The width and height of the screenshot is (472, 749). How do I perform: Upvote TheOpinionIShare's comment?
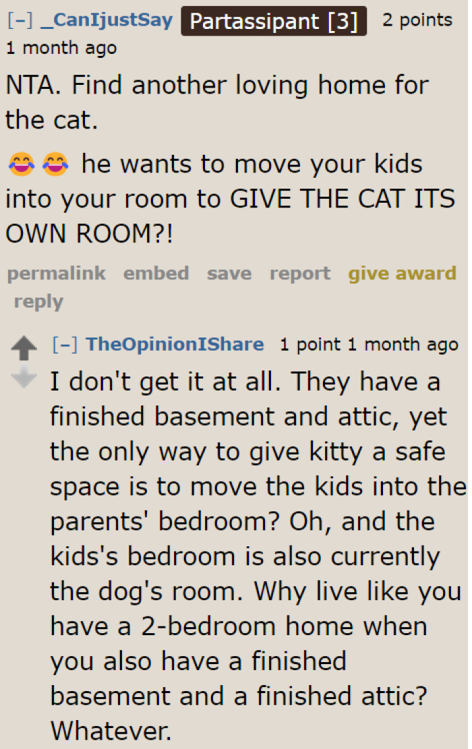pos(24,349)
